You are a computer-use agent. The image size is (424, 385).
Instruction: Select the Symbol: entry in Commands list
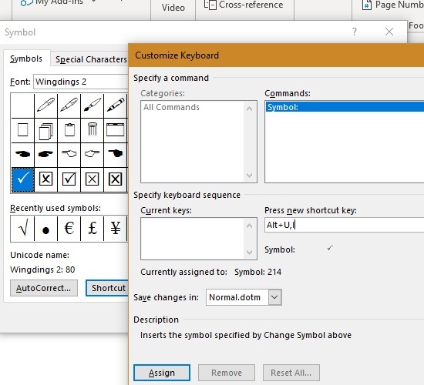[x=345, y=107]
